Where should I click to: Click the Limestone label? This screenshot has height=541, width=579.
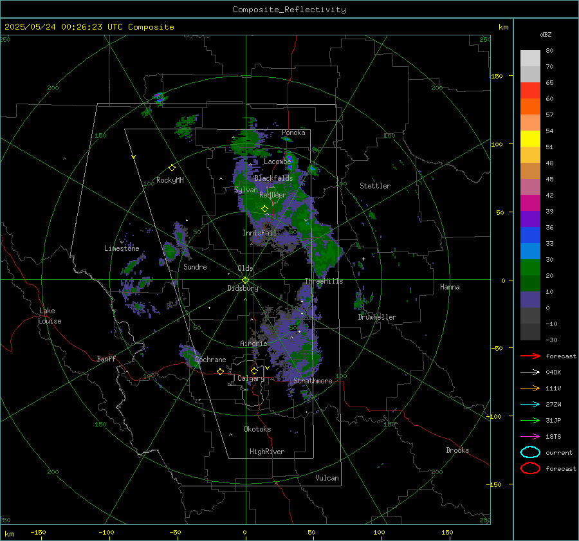click(122, 248)
